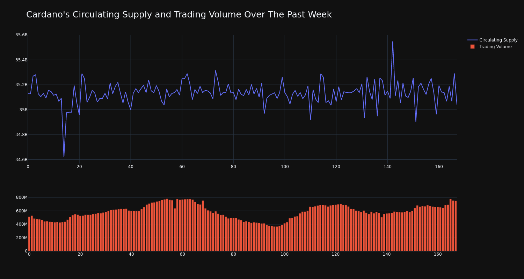
Task: Click the 35.6B y-axis label
Action: tap(21, 35)
